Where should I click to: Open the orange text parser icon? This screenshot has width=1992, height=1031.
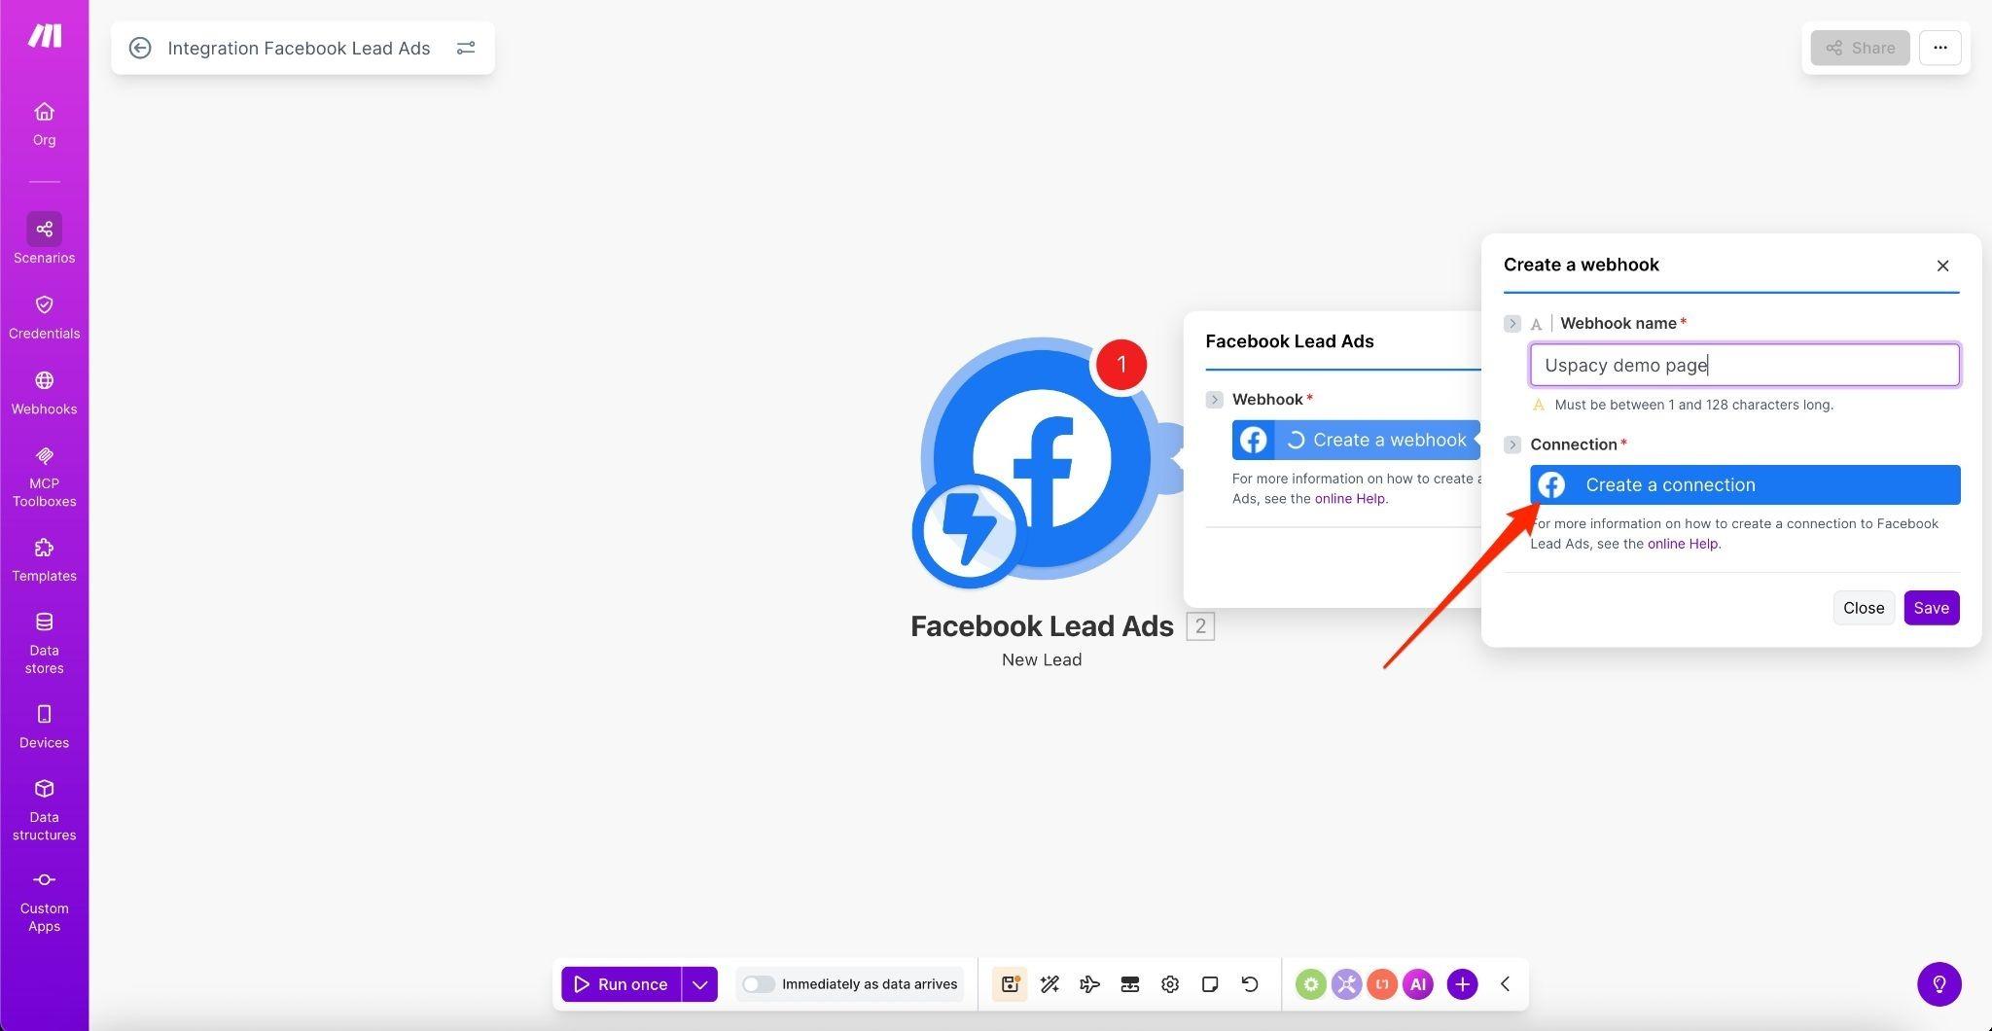click(x=1382, y=984)
